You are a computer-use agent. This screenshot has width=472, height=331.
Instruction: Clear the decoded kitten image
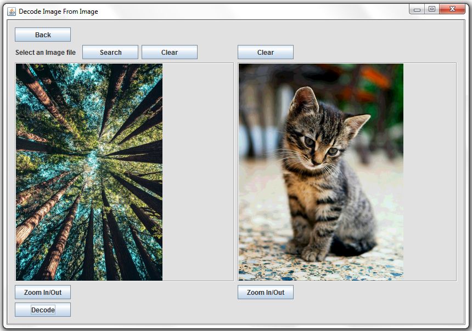tap(265, 52)
